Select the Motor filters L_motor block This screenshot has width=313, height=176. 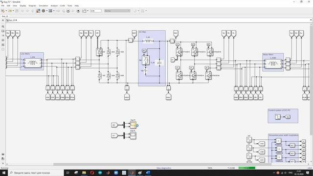273,64
